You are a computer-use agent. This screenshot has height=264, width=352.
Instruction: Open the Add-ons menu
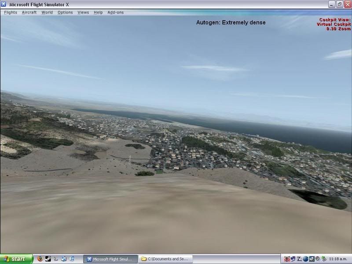[x=116, y=12]
